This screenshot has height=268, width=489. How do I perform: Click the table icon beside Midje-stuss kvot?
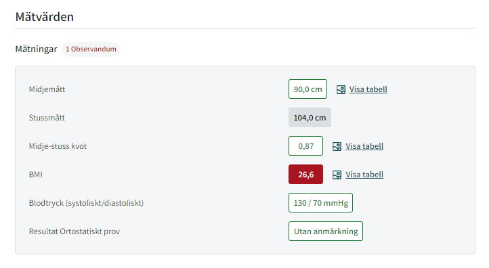[337, 146]
